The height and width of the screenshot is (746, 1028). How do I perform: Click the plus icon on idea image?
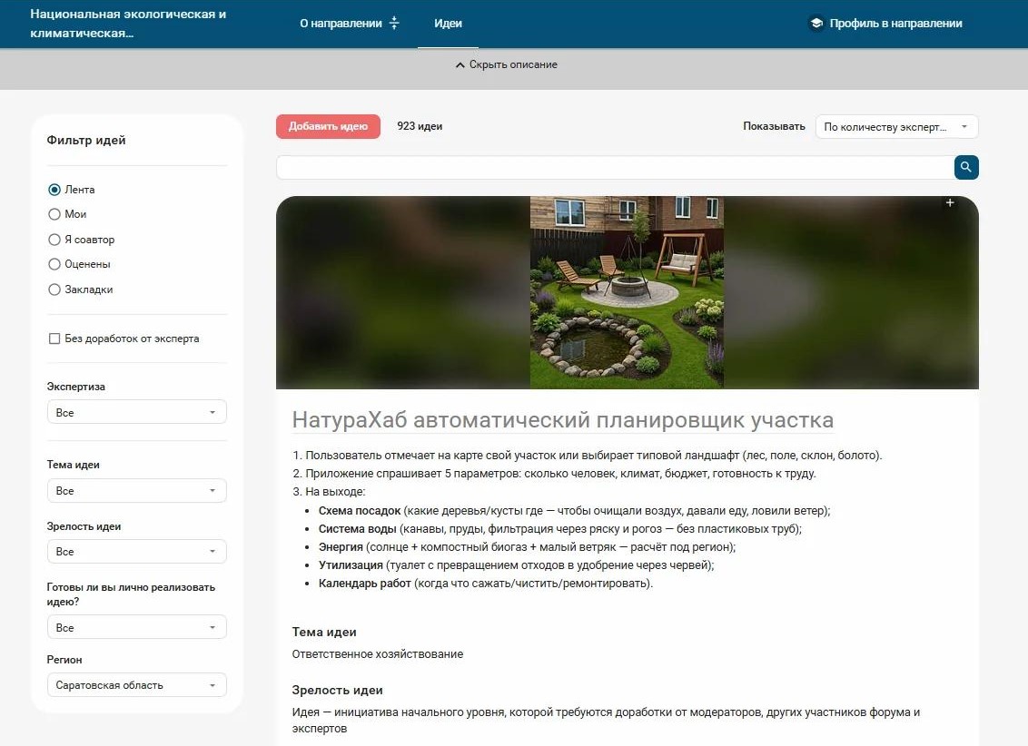click(949, 203)
